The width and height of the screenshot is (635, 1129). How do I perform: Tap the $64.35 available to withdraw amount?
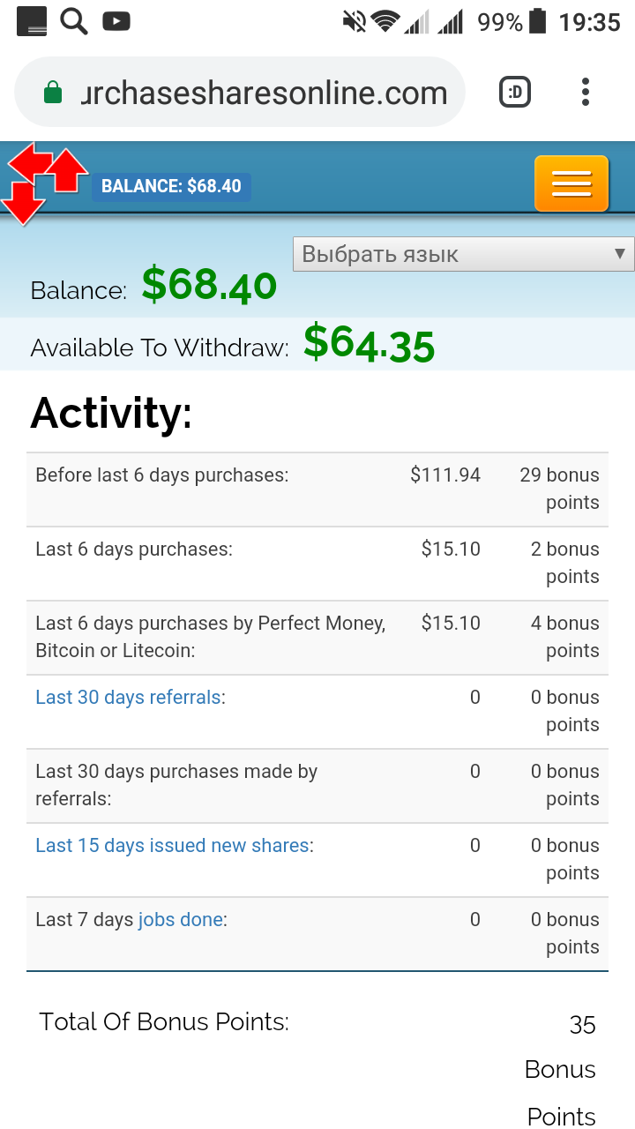pyautogui.click(x=369, y=343)
